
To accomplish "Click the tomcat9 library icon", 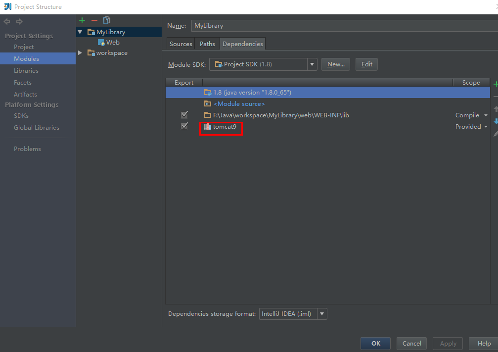I will point(208,127).
